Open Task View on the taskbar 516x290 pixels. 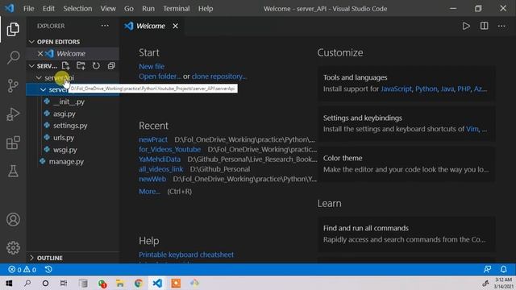tap(64, 283)
